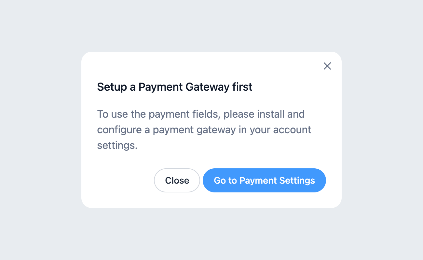
Task: Activate the Go to Payment Settings action
Action: 264,180
